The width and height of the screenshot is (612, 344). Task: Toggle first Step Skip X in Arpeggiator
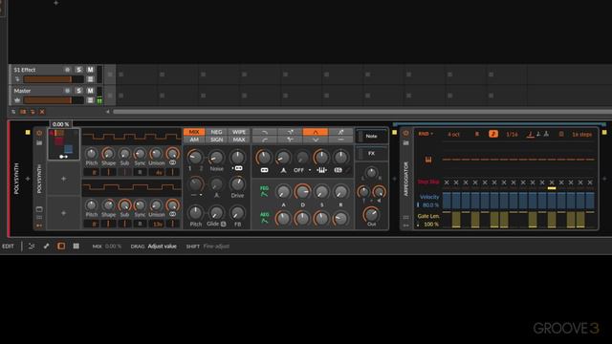[447, 183]
